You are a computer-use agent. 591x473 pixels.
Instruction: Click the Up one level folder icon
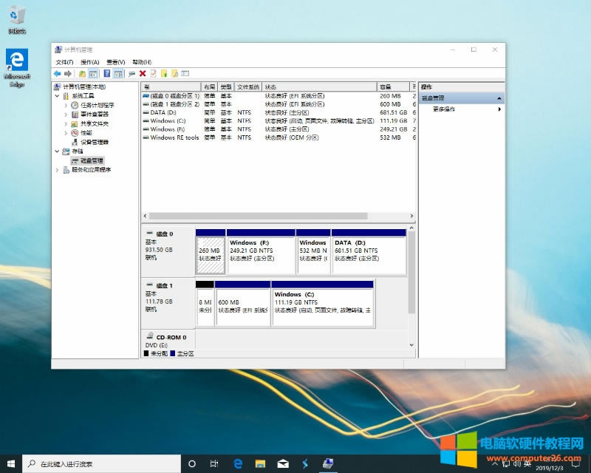[x=82, y=74]
